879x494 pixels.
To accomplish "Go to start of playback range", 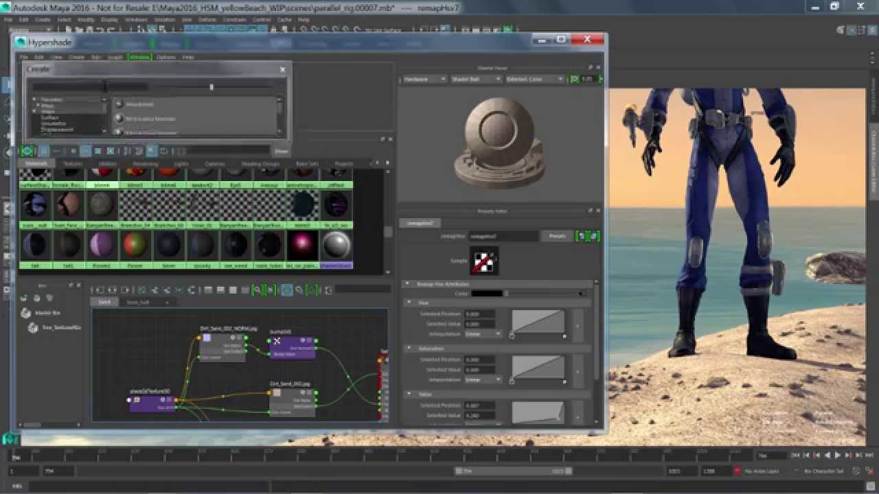I will click(x=794, y=456).
